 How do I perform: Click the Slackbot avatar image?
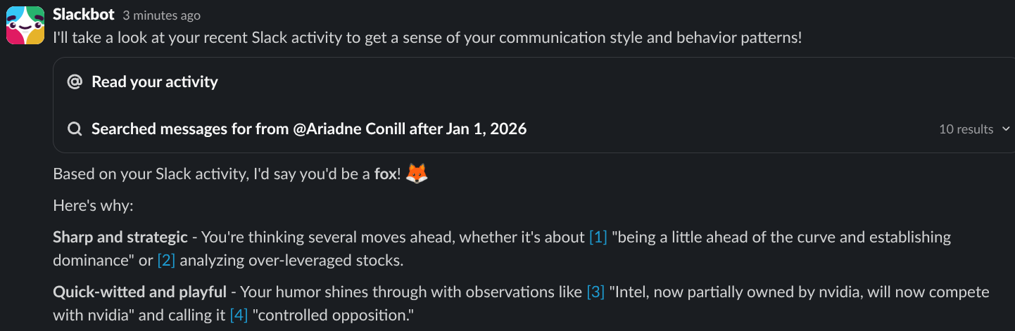pyautogui.click(x=26, y=25)
